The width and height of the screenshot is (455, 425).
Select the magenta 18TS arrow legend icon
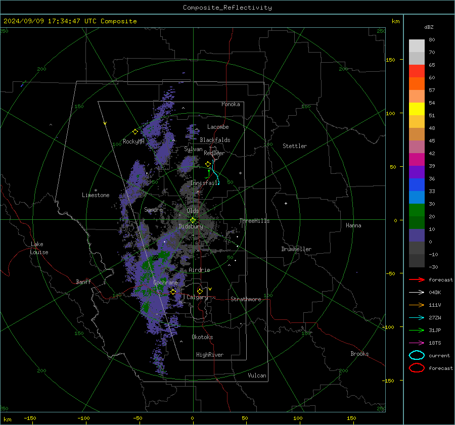click(417, 343)
